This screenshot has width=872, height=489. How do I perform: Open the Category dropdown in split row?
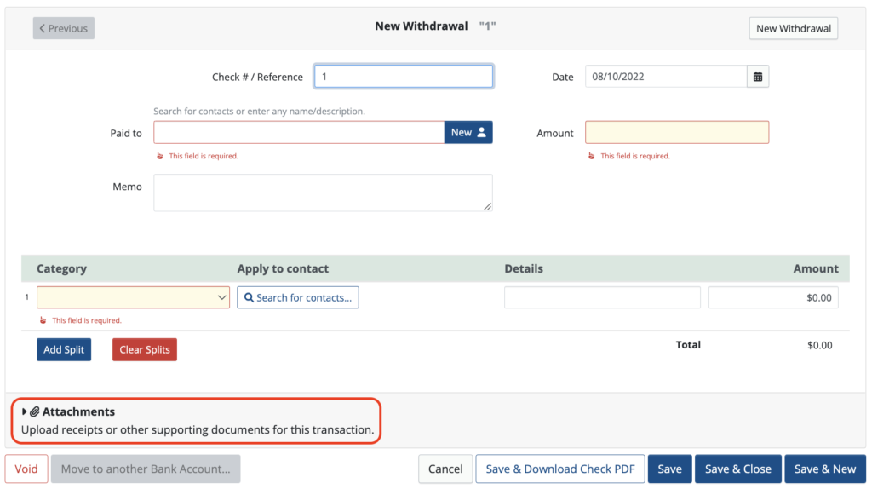(x=133, y=297)
